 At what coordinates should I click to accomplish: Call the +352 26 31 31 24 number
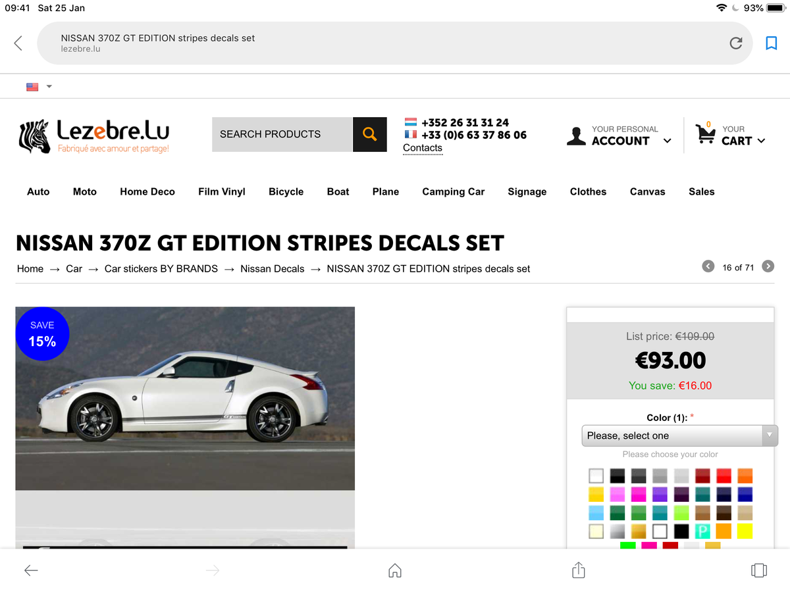tap(465, 122)
